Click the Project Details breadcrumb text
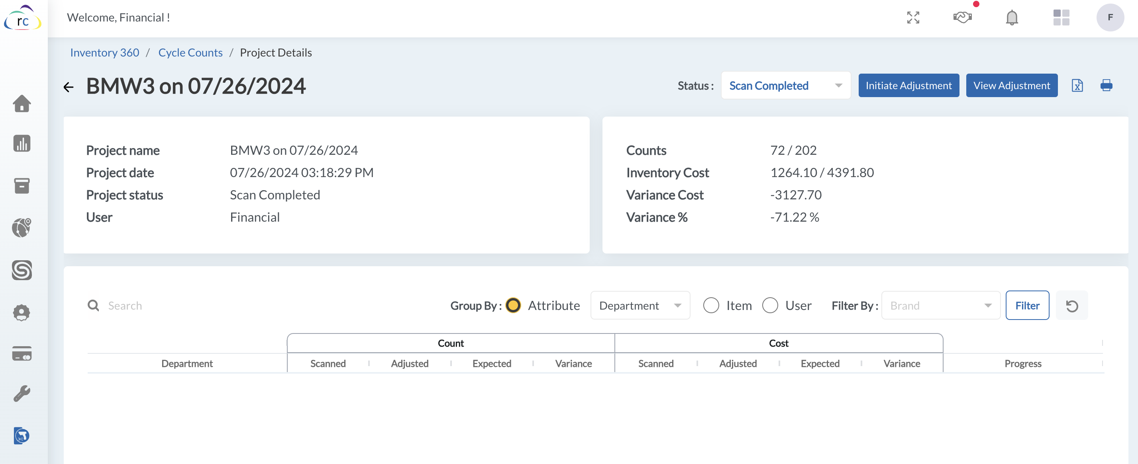The width and height of the screenshot is (1138, 464). (x=276, y=53)
